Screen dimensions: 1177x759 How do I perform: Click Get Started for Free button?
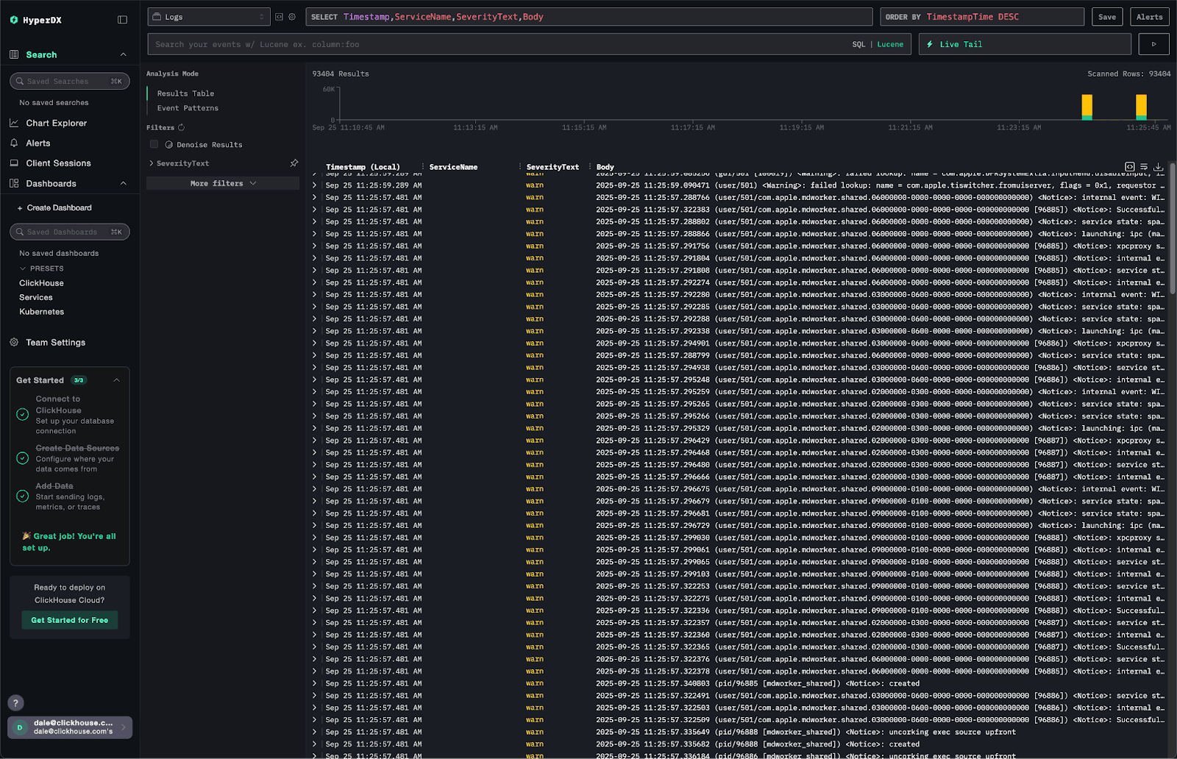(69, 620)
